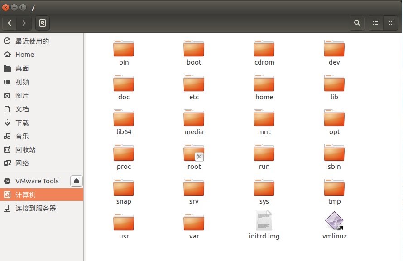Maximize the file manager window
The image size is (403, 261).
click(23, 7)
